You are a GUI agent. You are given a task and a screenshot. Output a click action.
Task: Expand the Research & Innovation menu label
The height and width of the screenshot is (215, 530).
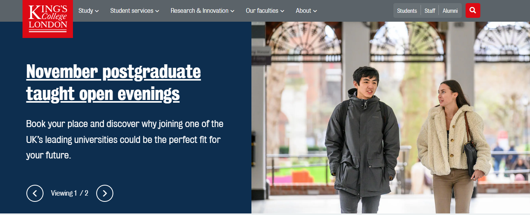point(199,11)
